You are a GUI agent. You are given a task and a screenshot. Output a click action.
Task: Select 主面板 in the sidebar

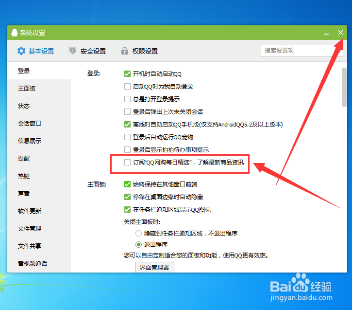tap(39, 89)
